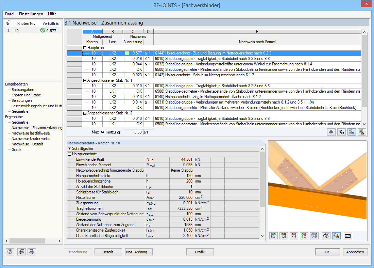Viewport: 374px width, 268px height.
Task: Open the Hilfe menu
Action: click(52, 14)
